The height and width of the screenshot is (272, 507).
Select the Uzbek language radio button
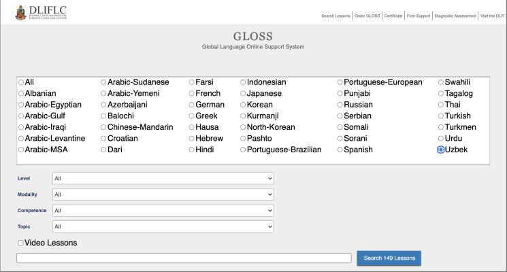tap(441, 150)
